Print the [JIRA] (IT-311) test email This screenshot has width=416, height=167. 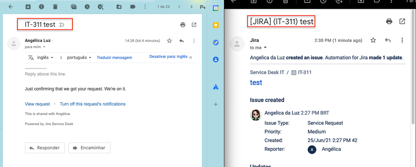389,22
